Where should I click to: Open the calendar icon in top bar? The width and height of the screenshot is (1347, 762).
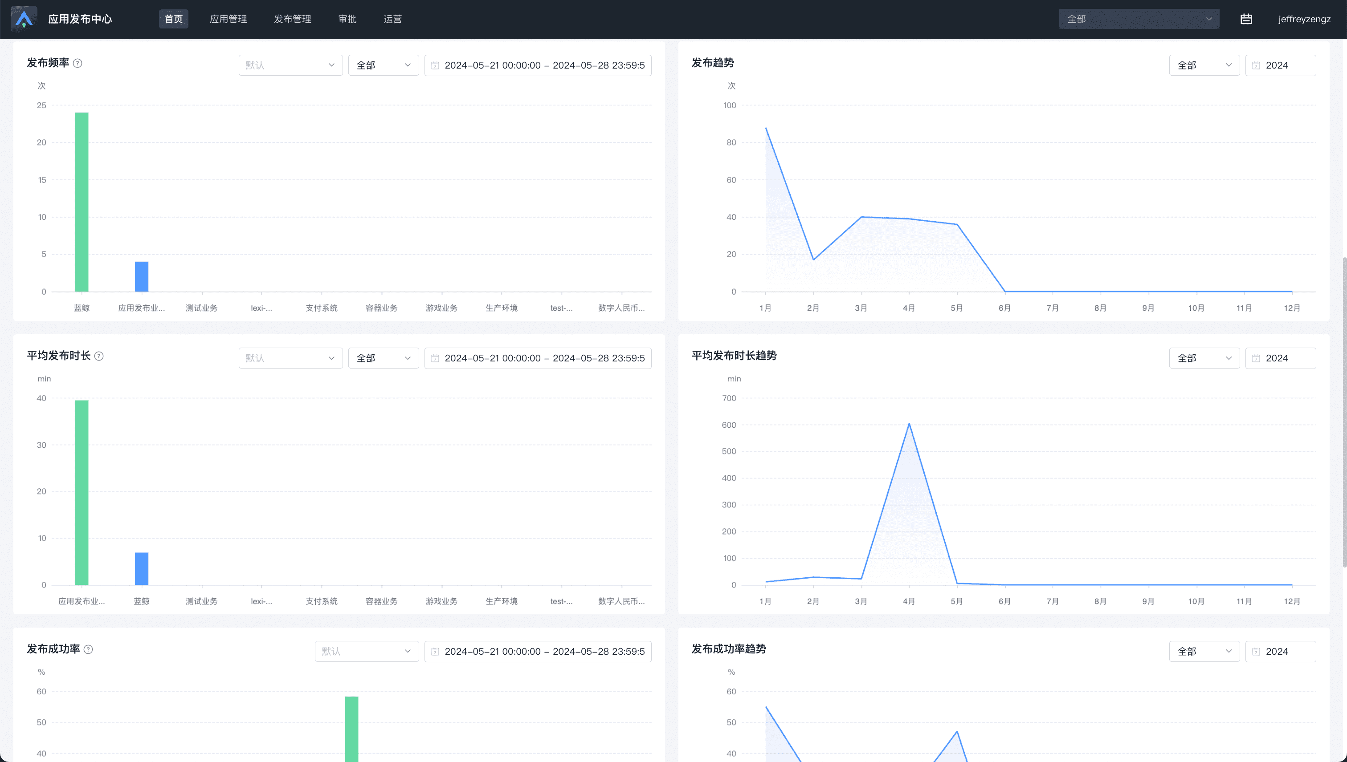click(1246, 19)
